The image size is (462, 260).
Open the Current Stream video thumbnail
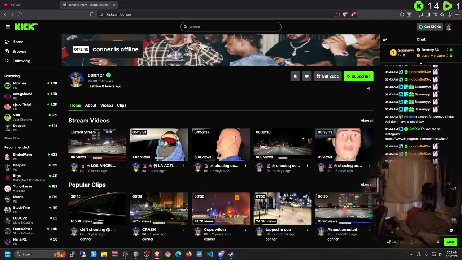coord(97,144)
